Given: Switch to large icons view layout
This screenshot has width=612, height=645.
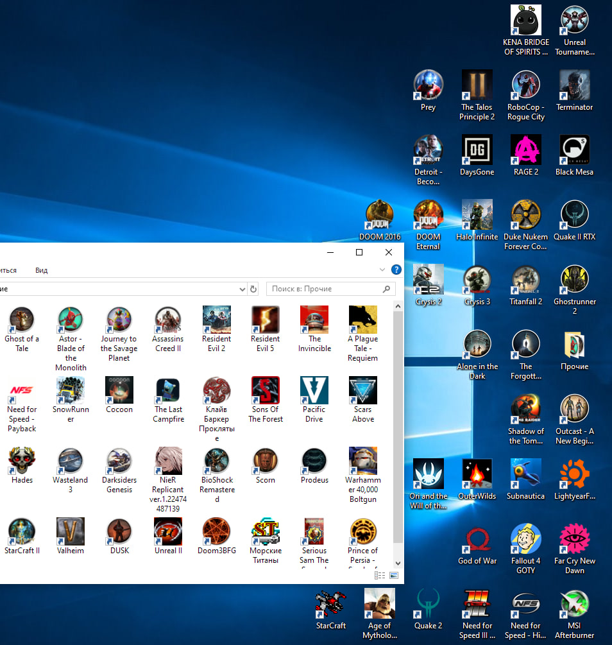Looking at the screenshot, I should coord(394,576).
